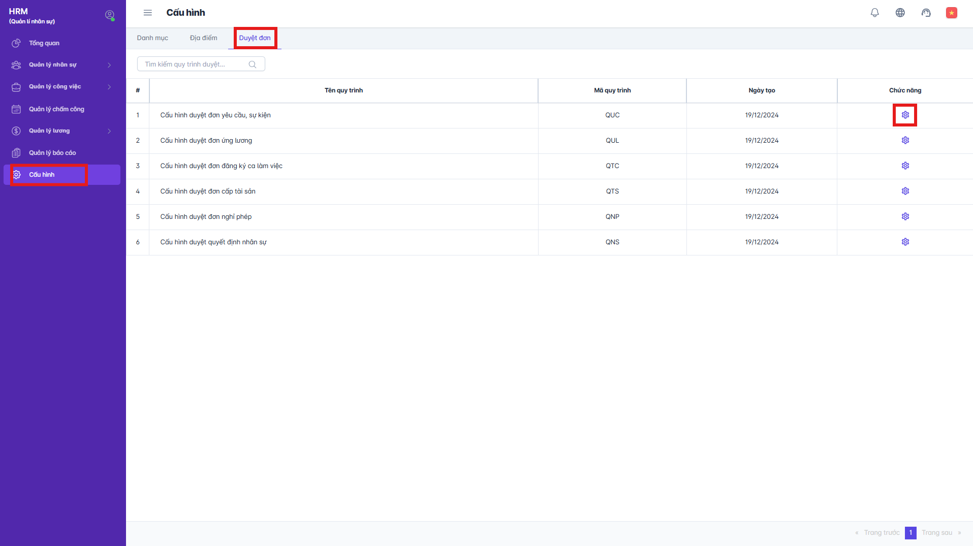Click the notification bell icon

coord(874,13)
